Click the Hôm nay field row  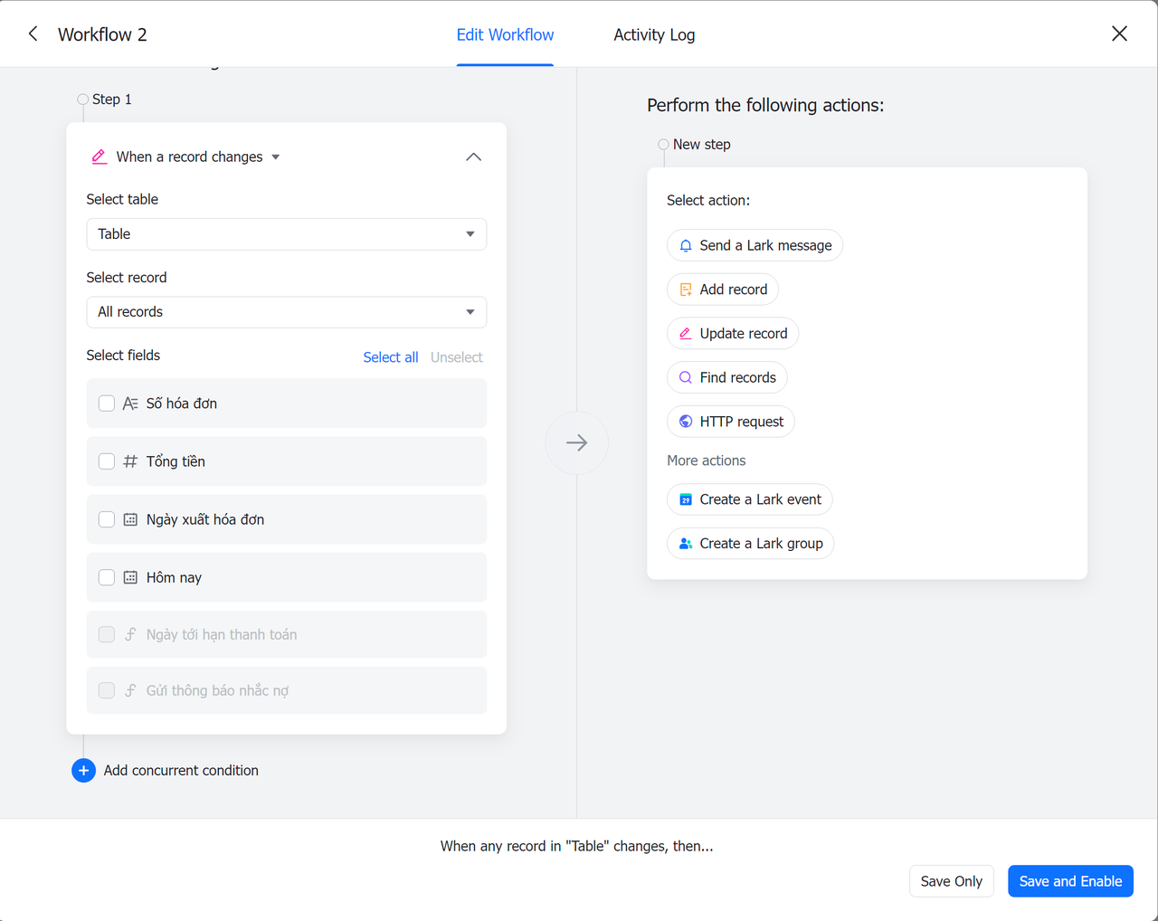pyautogui.click(x=287, y=577)
